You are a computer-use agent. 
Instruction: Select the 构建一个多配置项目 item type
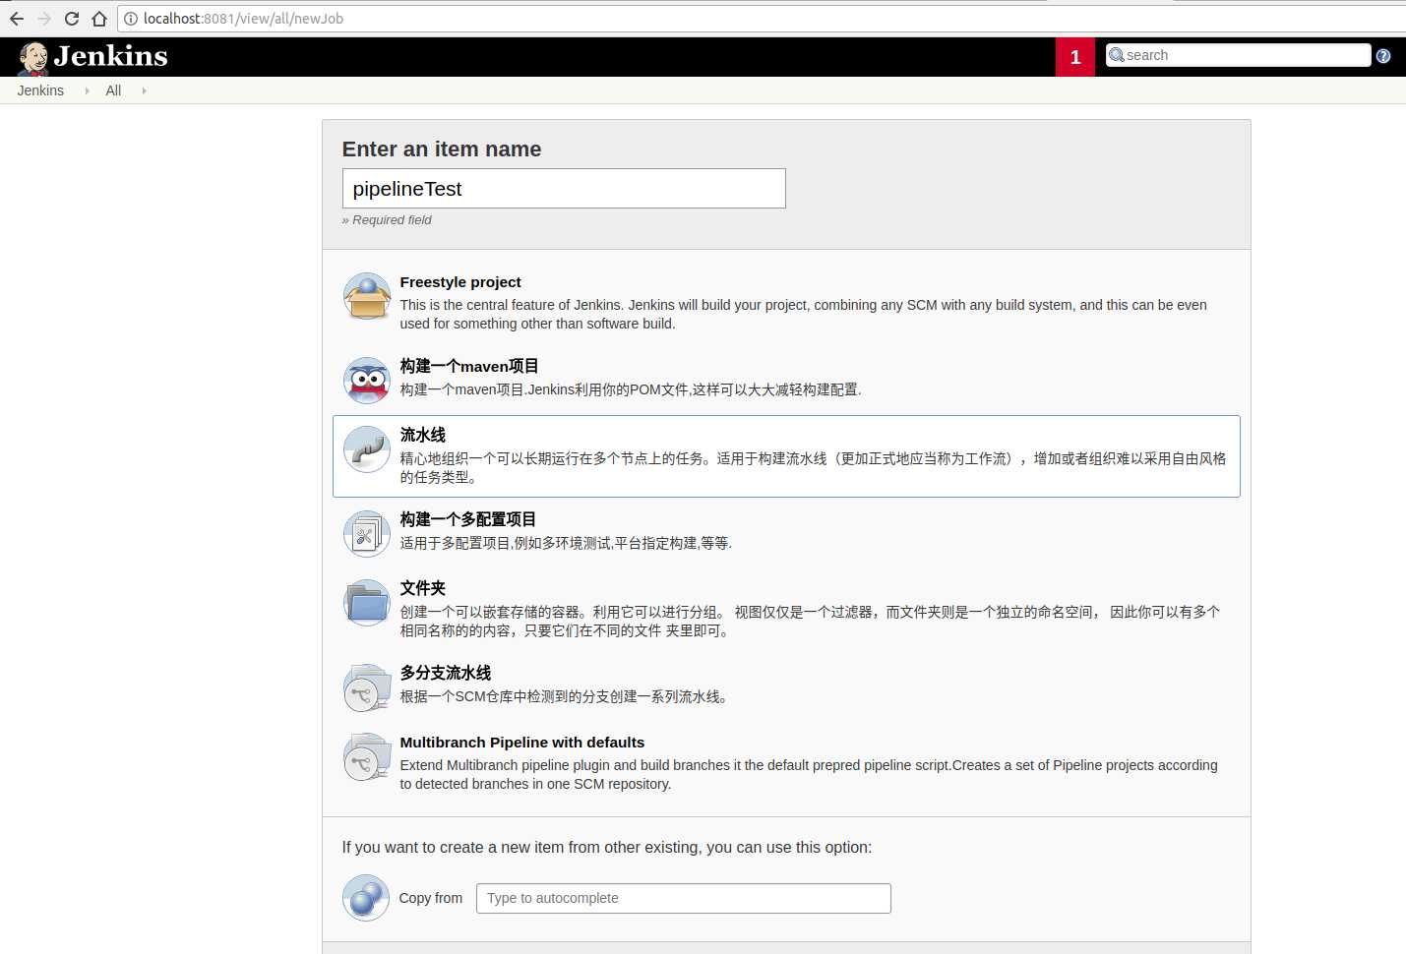point(786,533)
